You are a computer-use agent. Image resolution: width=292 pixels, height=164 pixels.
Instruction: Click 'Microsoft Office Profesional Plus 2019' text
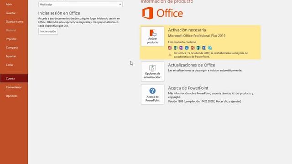(197, 36)
